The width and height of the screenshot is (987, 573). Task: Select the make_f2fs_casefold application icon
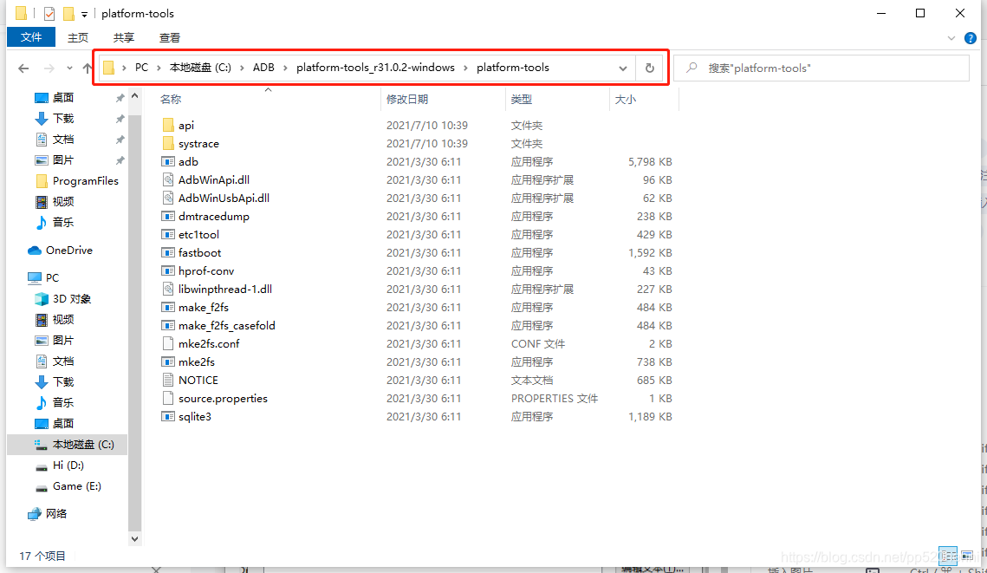(168, 326)
